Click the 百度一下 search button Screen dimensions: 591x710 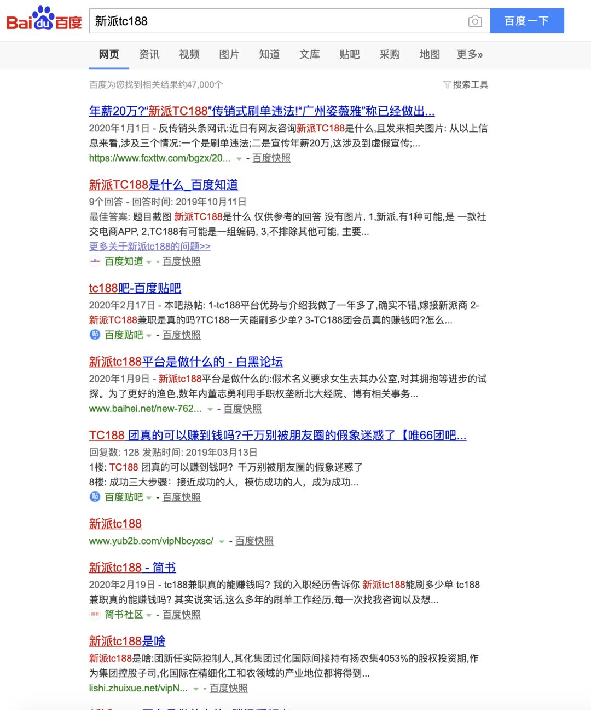(x=527, y=21)
